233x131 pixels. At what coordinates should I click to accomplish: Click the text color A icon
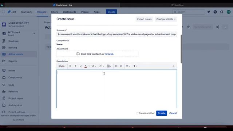click(x=86, y=66)
